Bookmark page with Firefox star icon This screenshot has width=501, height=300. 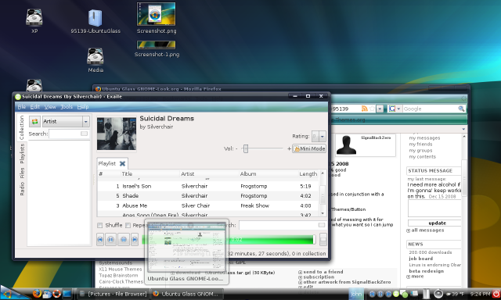pyautogui.click(x=372, y=109)
